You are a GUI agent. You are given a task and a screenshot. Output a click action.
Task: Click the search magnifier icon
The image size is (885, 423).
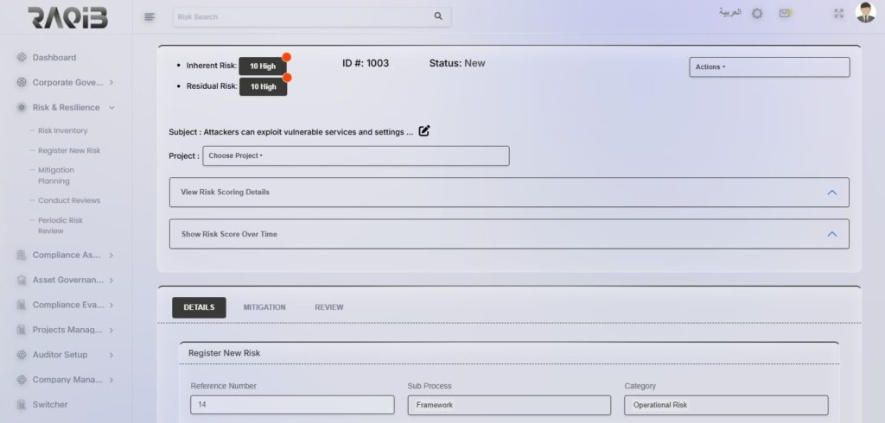pos(438,16)
